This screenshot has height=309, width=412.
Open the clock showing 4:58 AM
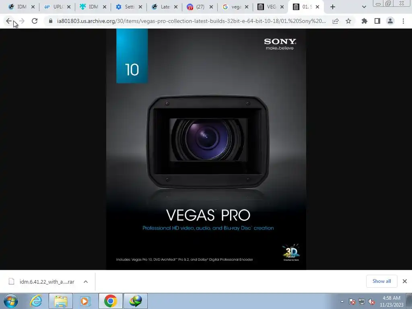pyautogui.click(x=391, y=301)
